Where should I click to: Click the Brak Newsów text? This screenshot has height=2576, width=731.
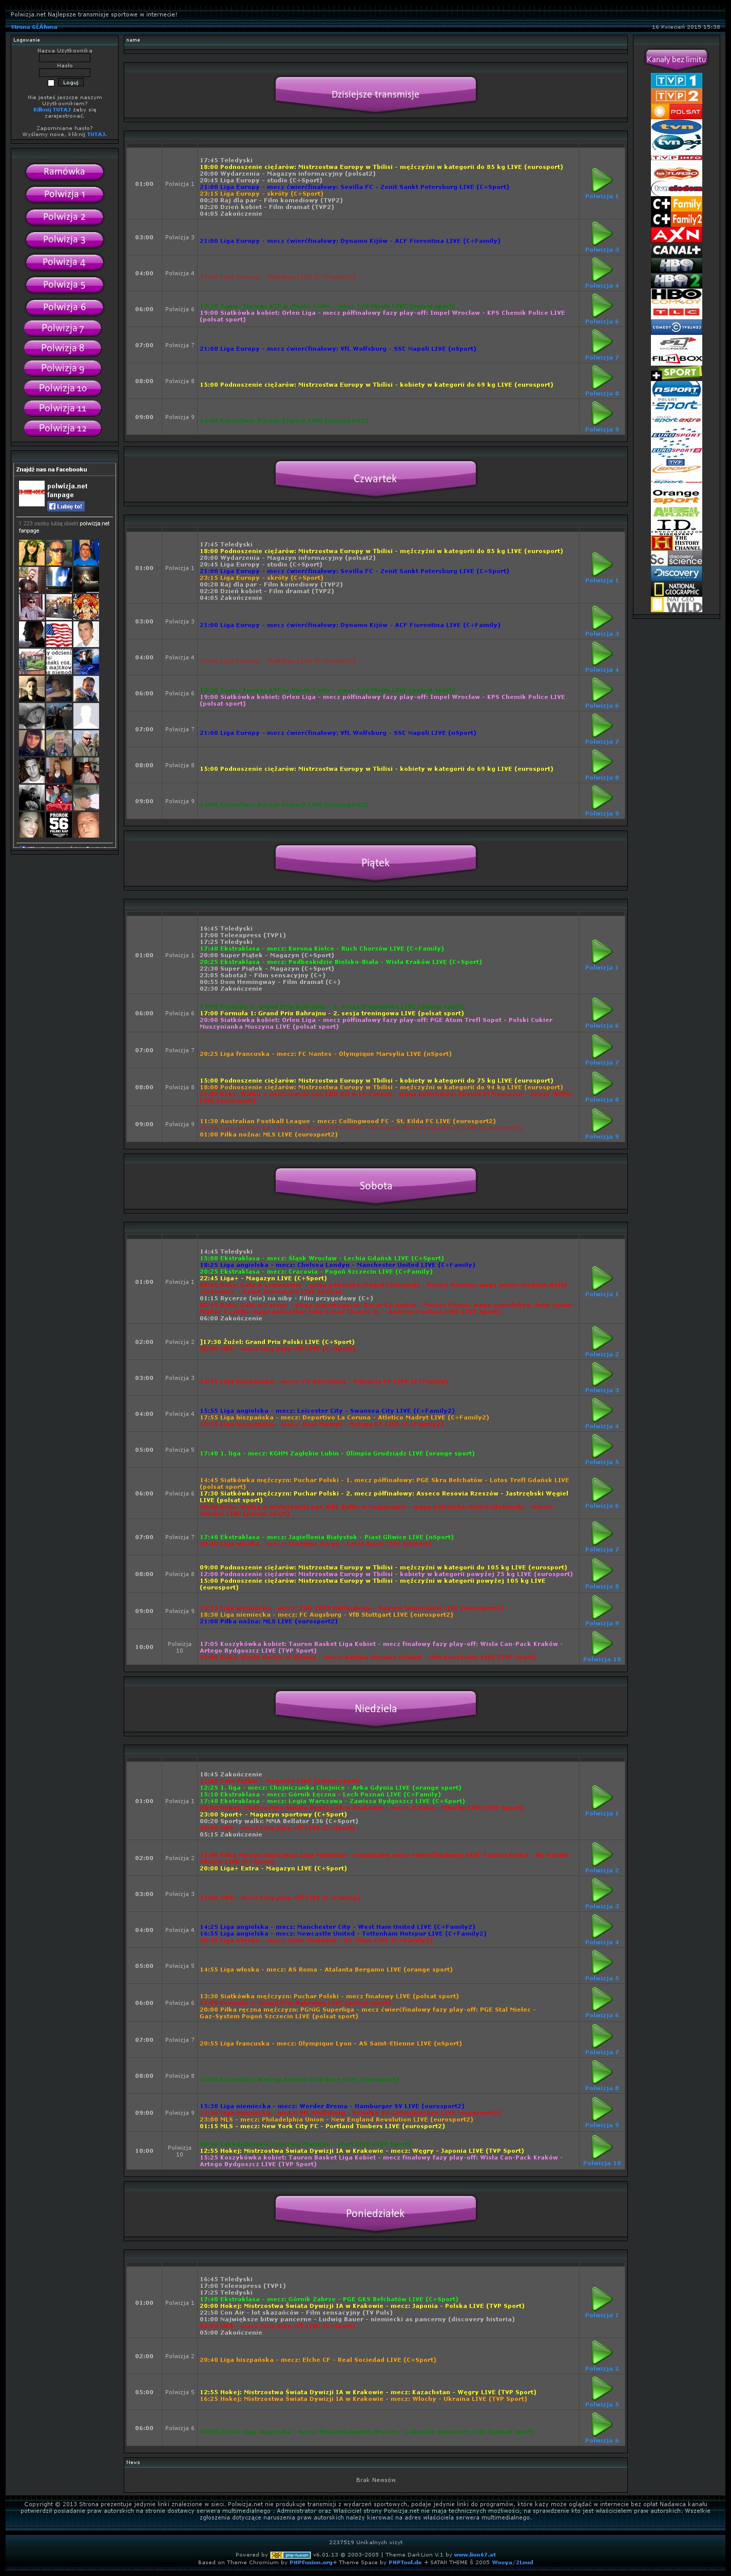[x=376, y=2479]
